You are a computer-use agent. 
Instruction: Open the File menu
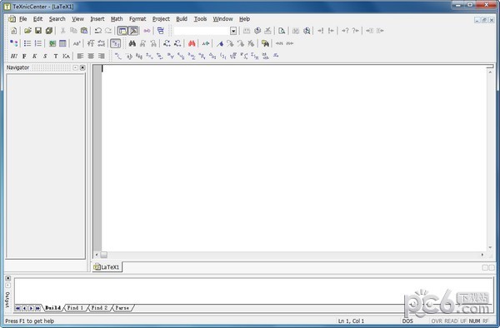[x=23, y=19]
